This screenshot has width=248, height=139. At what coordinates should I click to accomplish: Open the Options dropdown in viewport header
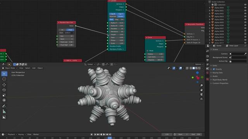point(199,64)
